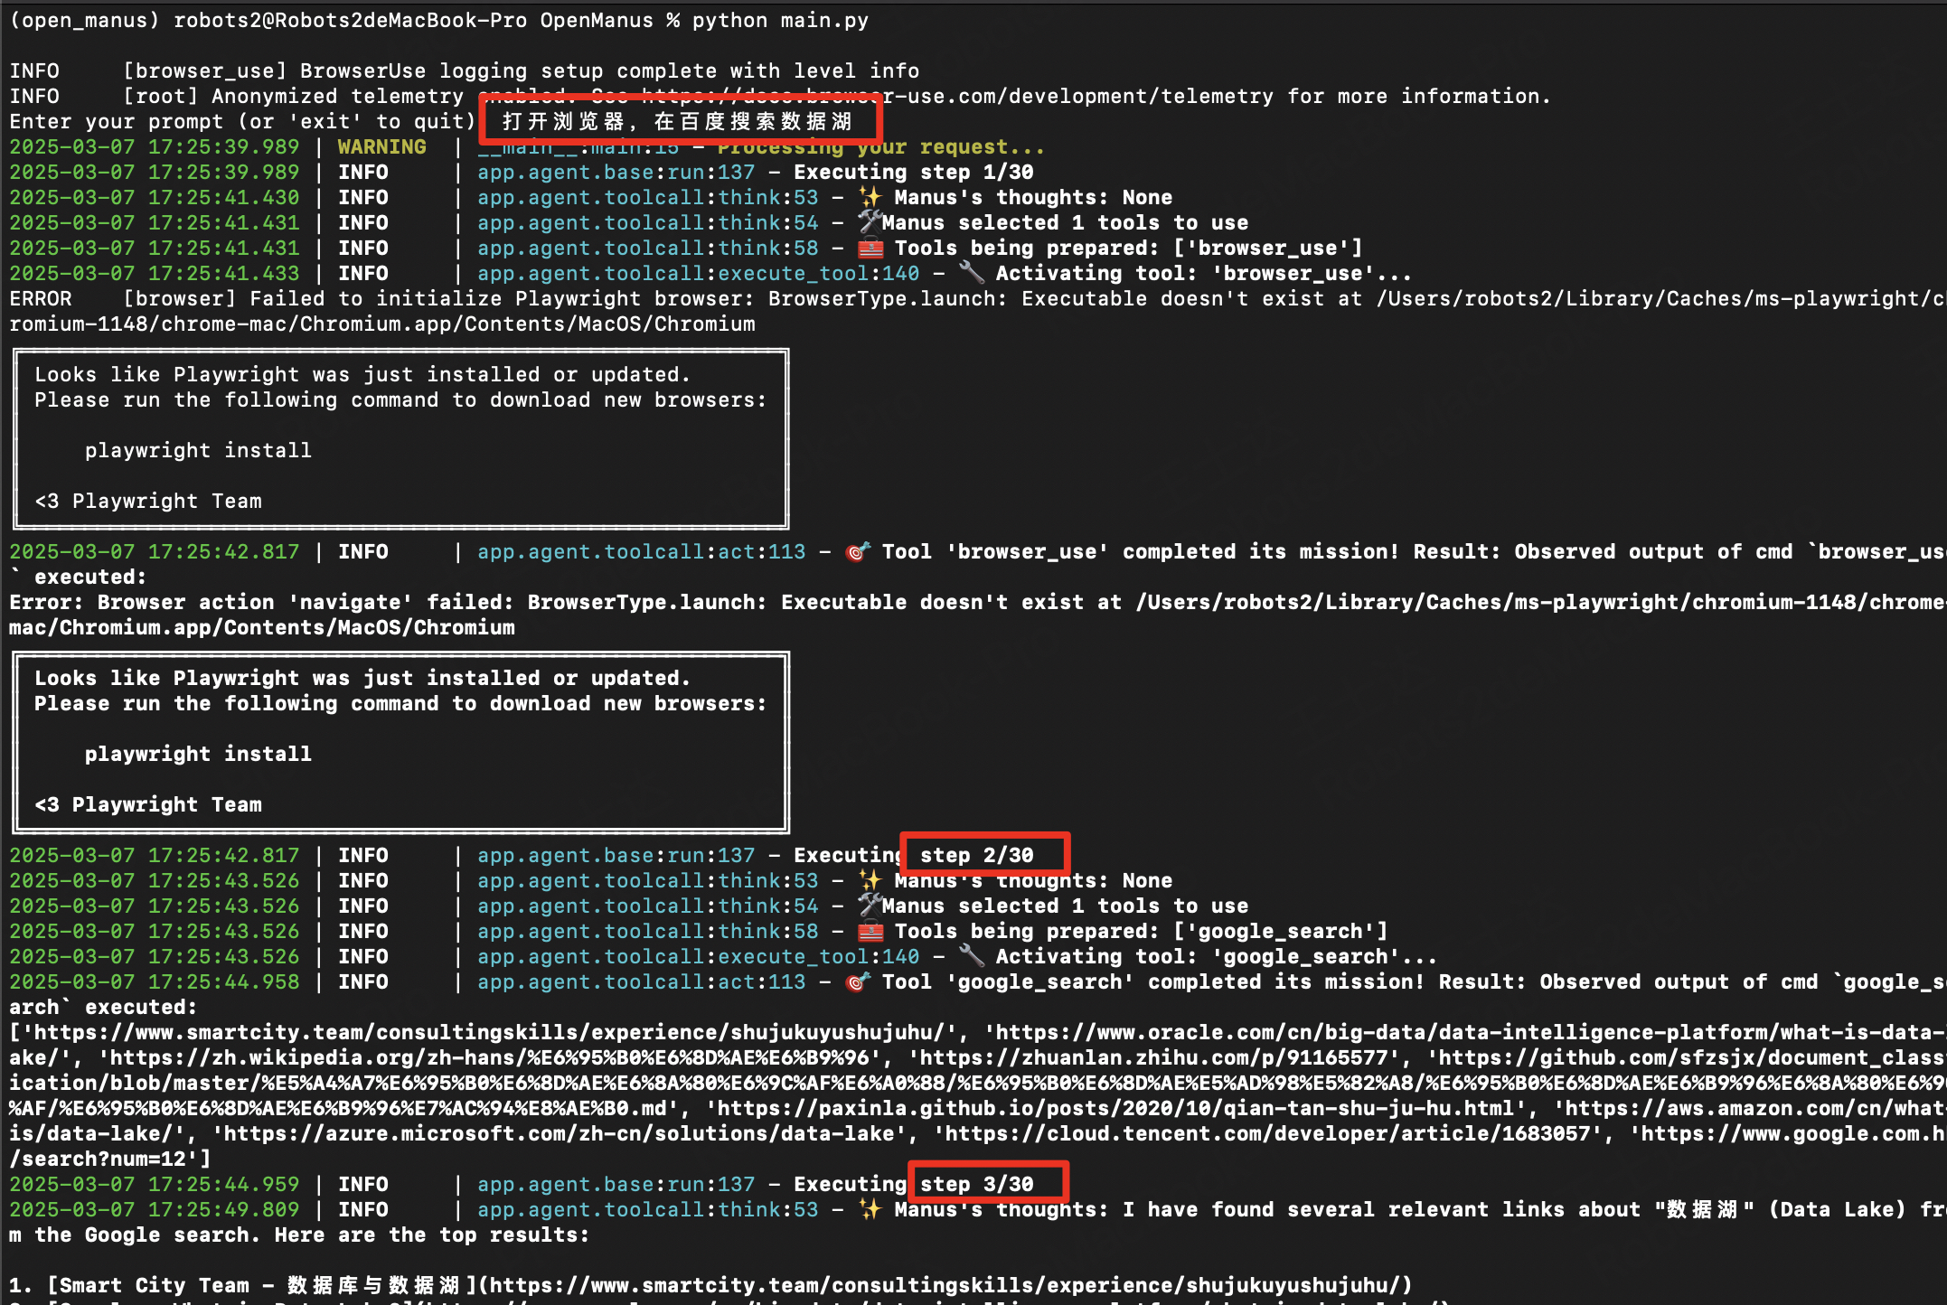
Task: Click the red-boxed Chinese prompt text
Action: 678,121
